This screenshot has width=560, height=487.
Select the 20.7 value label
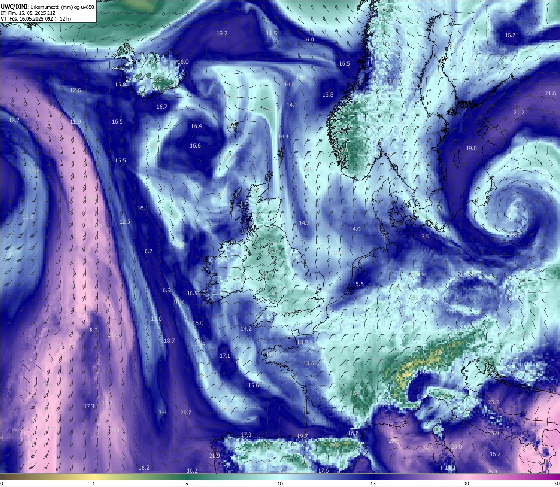(185, 412)
